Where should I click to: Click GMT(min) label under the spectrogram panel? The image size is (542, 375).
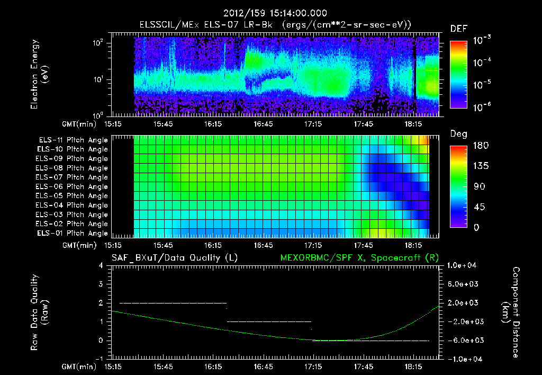click(79, 124)
